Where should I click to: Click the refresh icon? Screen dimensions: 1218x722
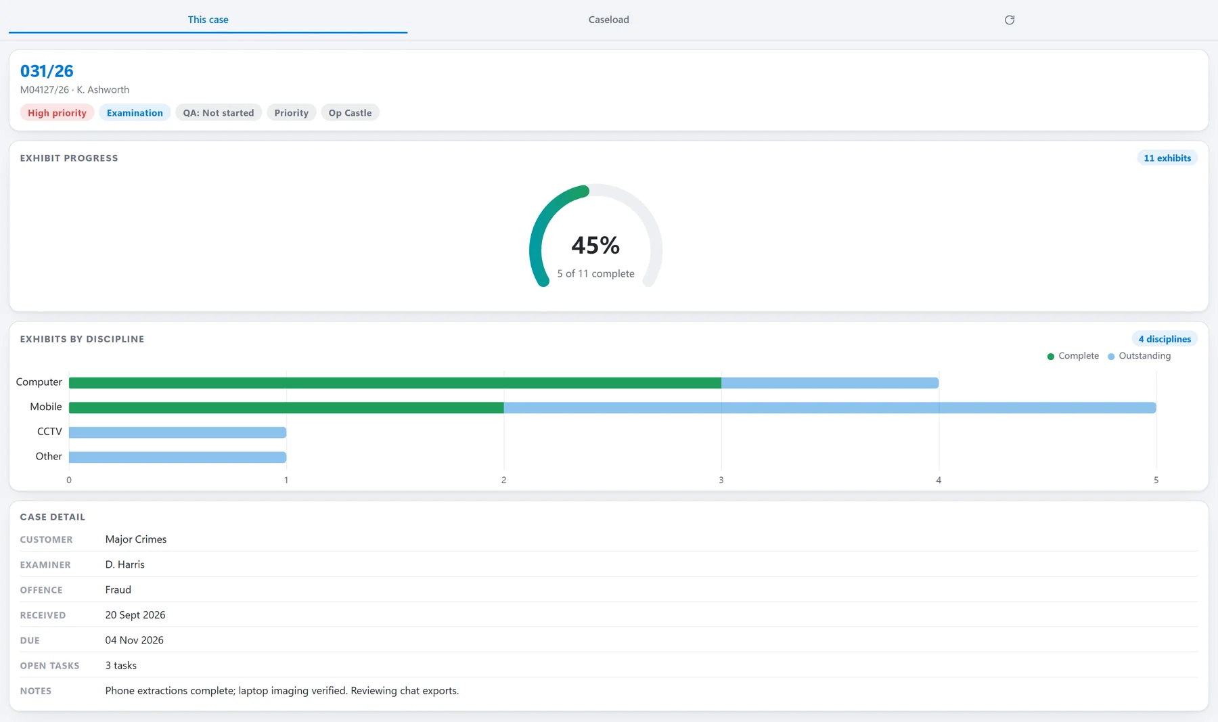click(1009, 20)
